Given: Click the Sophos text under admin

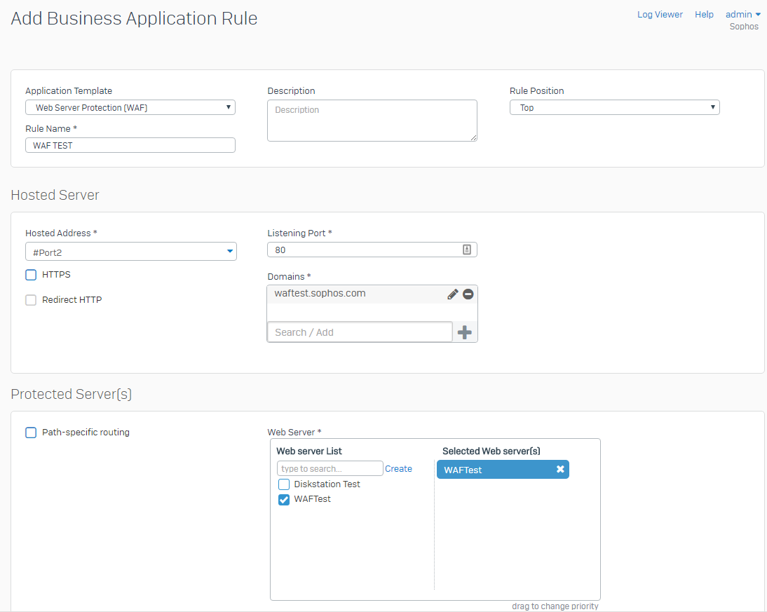Looking at the screenshot, I should 744,27.
